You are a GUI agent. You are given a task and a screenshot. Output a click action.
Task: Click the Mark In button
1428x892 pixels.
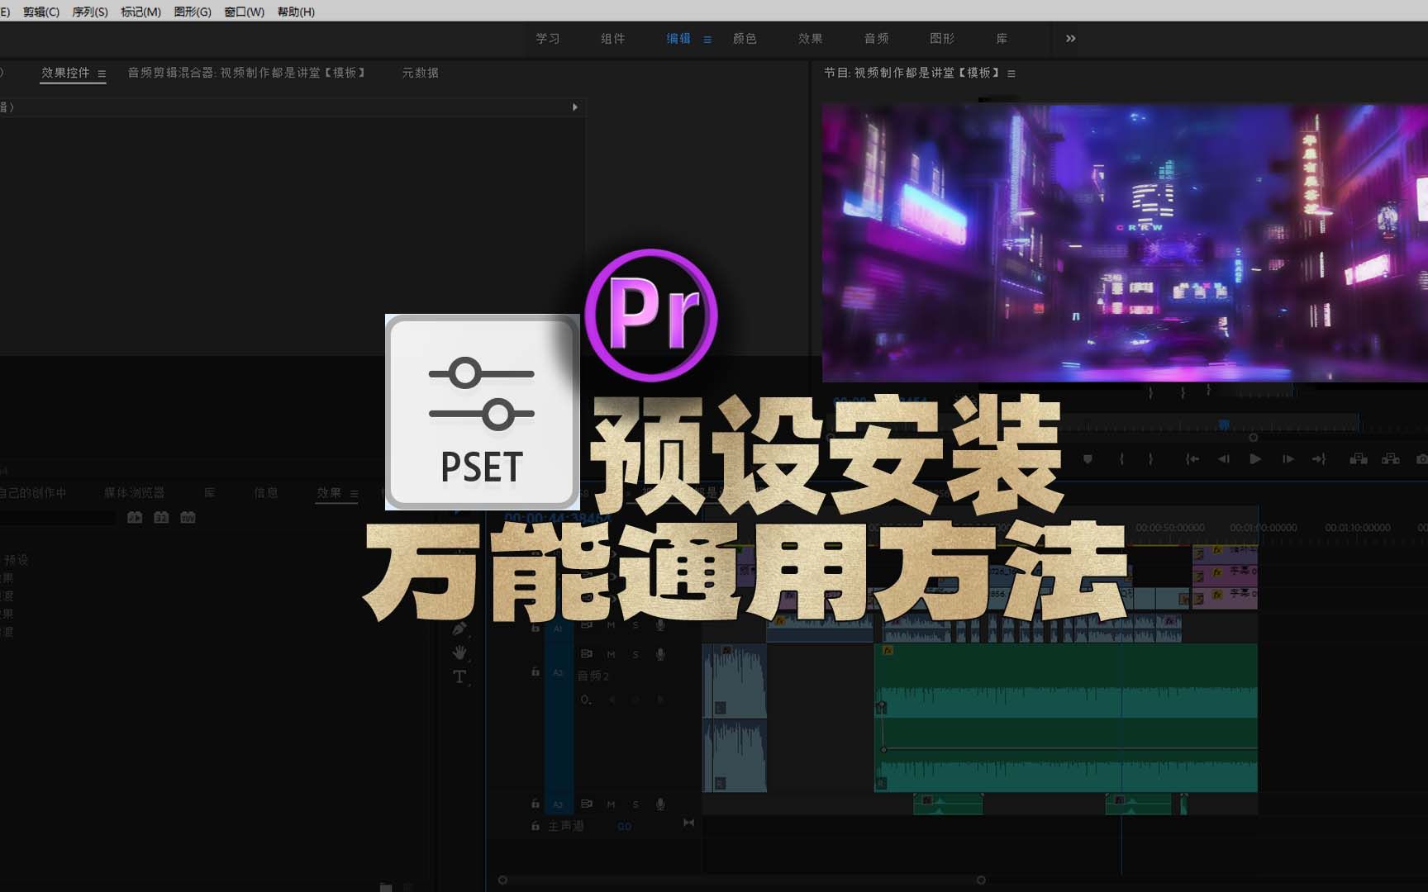[x=1121, y=459]
